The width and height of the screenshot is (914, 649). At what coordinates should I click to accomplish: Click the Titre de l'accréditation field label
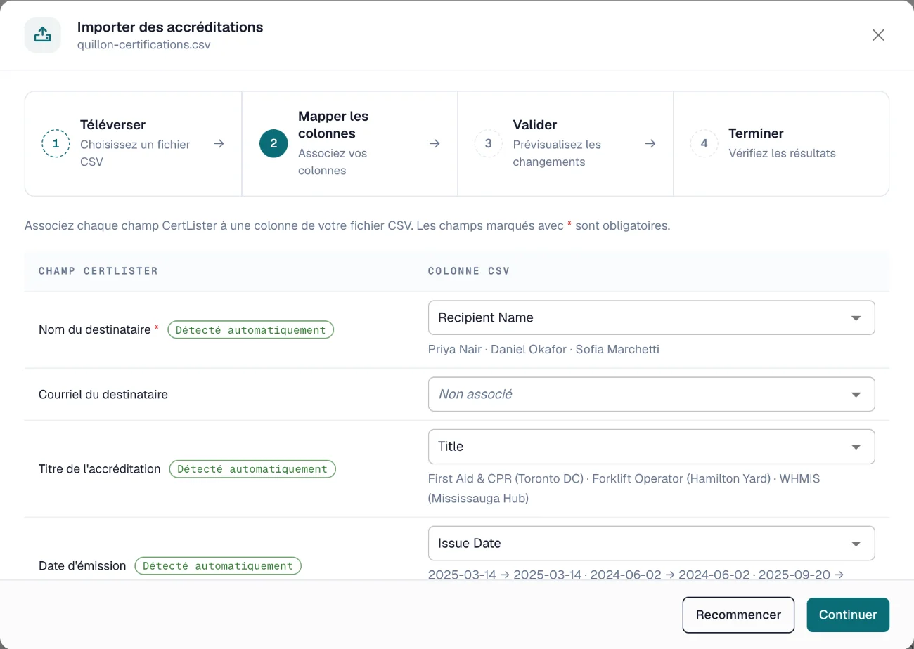point(100,468)
